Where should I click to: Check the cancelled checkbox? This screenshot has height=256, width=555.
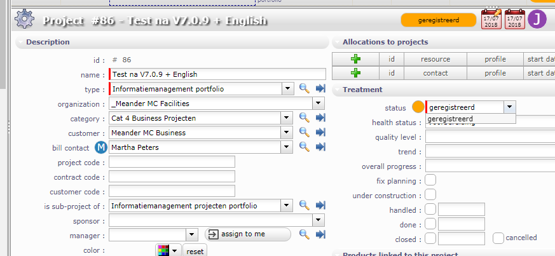click(x=498, y=238)
